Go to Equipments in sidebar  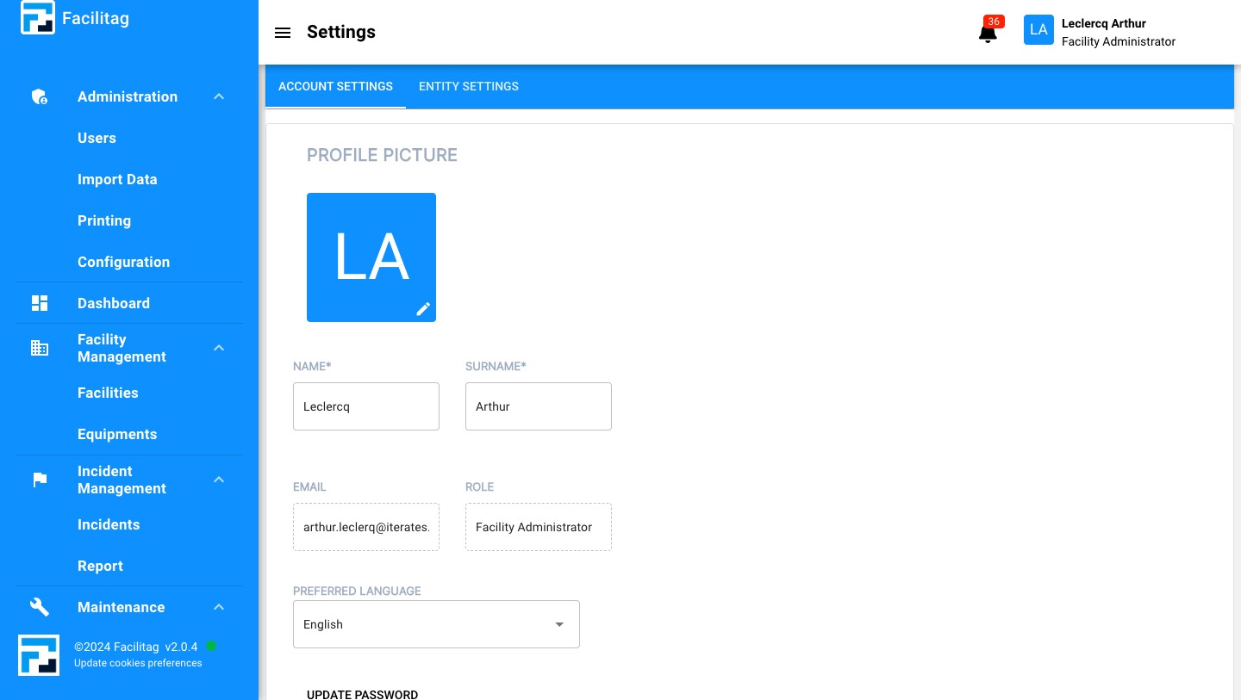tap(117, 434)
